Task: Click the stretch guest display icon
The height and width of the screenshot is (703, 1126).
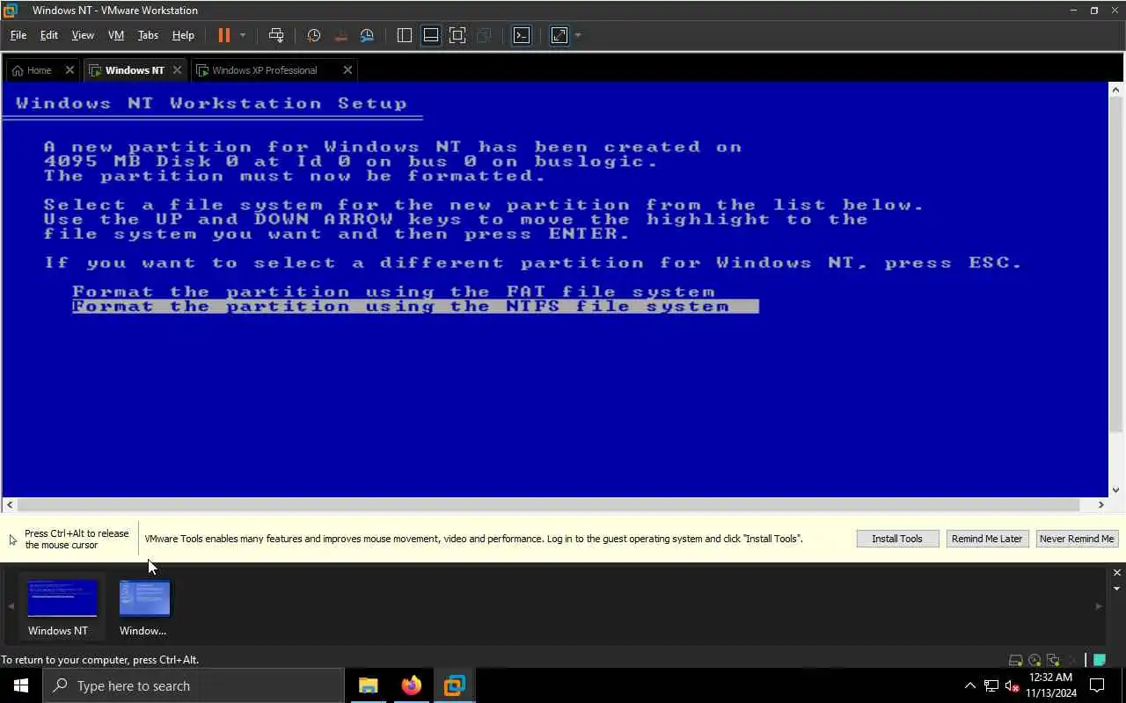Action: click(x=559, y=35)
